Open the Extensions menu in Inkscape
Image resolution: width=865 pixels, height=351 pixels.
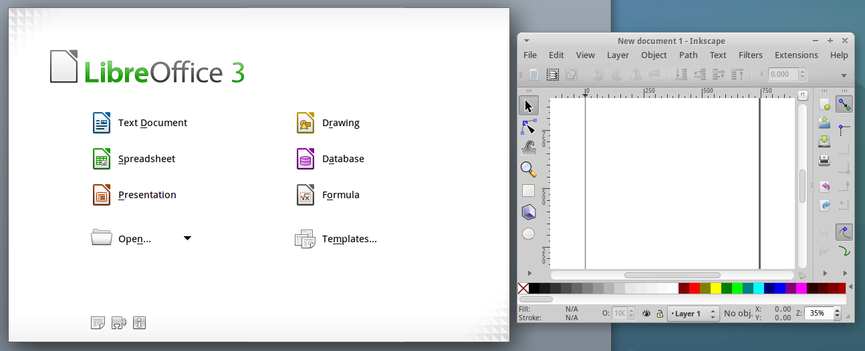[796, 55]
